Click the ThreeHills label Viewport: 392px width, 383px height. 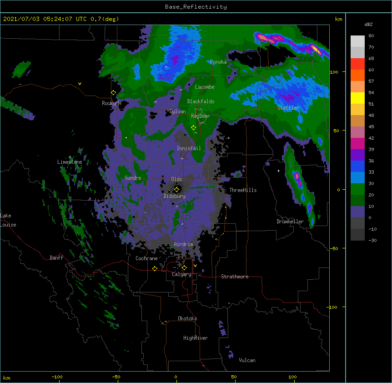point(243,190)
